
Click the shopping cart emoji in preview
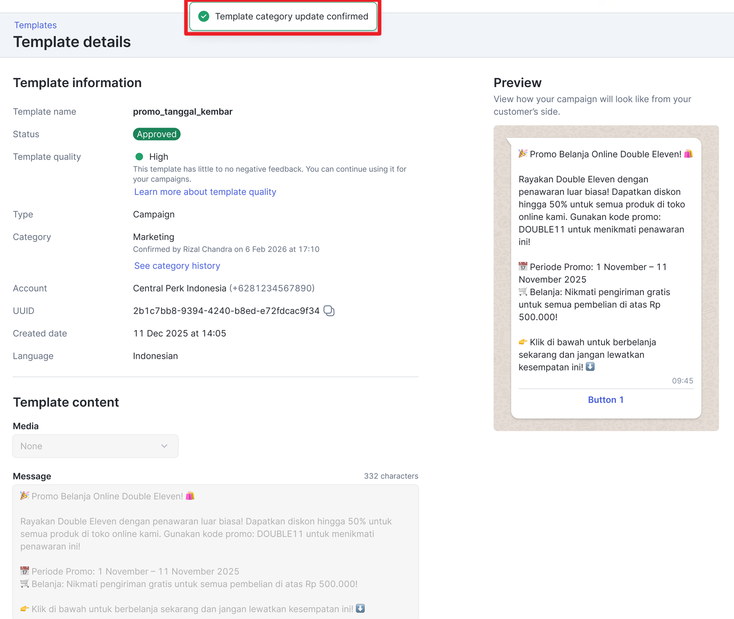coord(523,292)
